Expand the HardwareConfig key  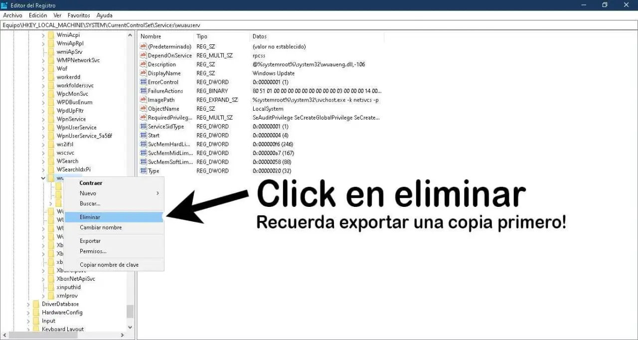tap(28, 313)
